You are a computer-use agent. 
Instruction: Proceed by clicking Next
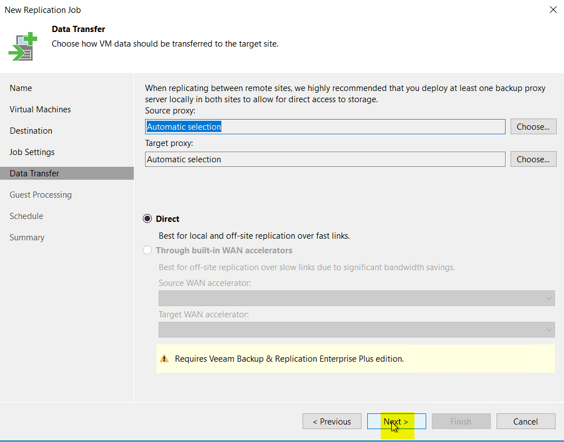pos(396,421)
